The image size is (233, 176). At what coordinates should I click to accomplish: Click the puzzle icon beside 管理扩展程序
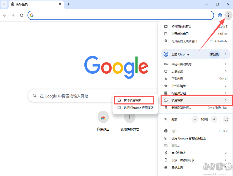119,100
